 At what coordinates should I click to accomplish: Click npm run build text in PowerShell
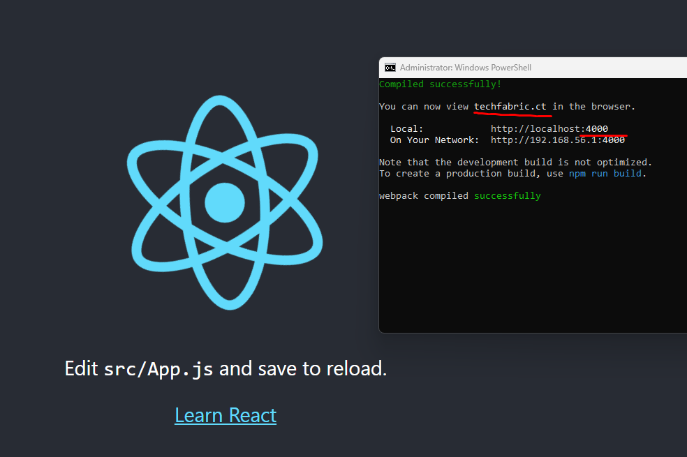point(605,173)
